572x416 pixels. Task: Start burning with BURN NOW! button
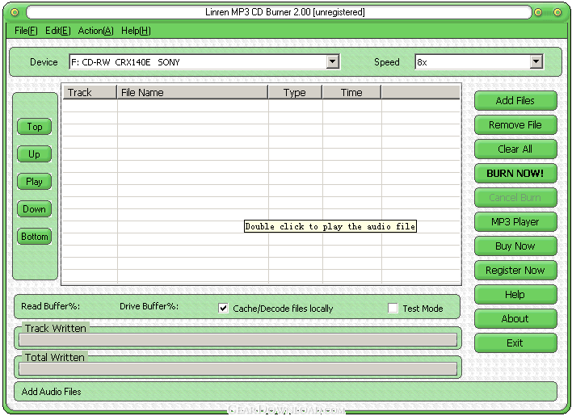coord(515,173)
